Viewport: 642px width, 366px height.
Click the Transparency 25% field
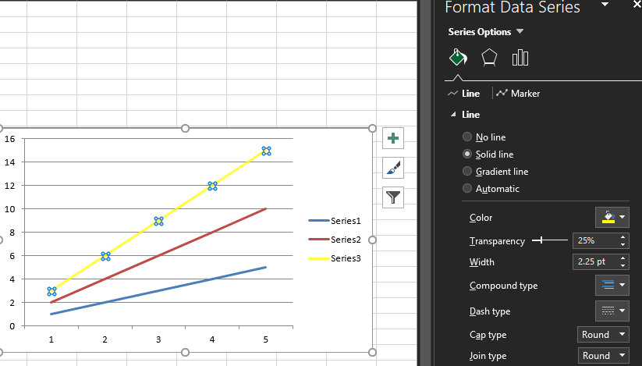[595, 240]
